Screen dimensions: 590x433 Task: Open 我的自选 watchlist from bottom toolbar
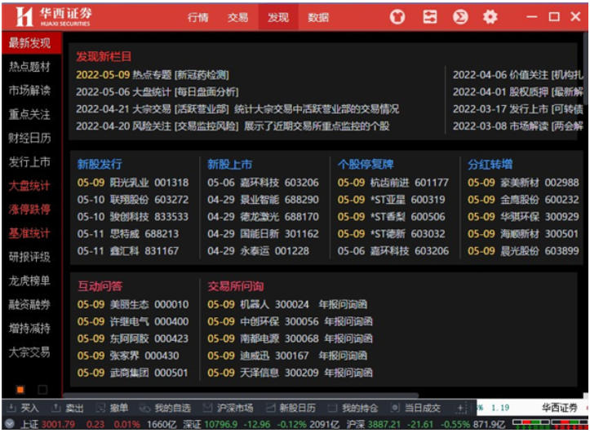pyautogui.click(x=165, y=408)
